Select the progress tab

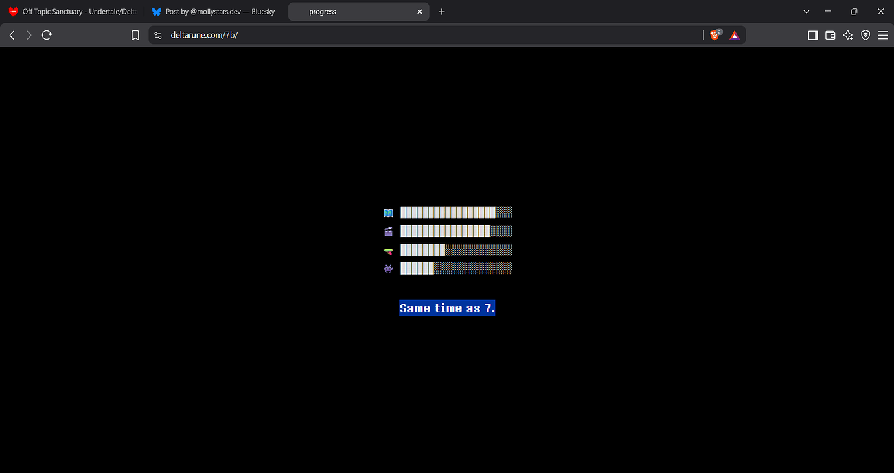(358, 12)
